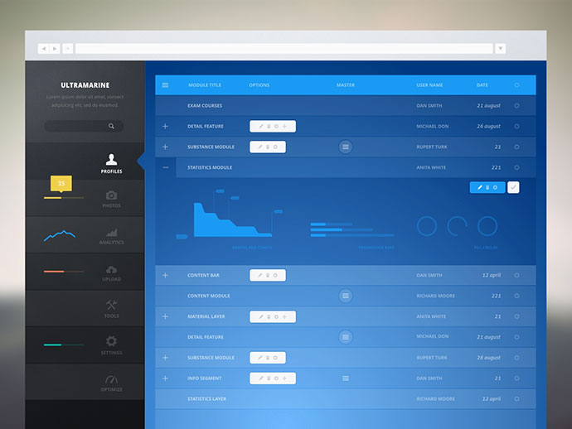Click the yellow progress slider under 35 badge
The image size is (572, 429).
64,198
